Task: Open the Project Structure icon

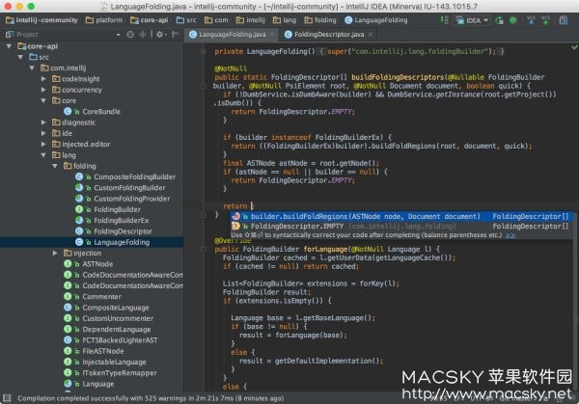Action: [564, 20]
